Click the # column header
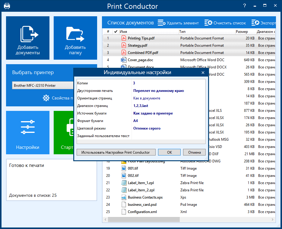Viewport: 282px width, 229px height. (x=108, y=32)
